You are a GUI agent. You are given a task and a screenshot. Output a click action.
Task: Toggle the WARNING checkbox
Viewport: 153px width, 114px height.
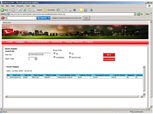[x=54, y=57]
